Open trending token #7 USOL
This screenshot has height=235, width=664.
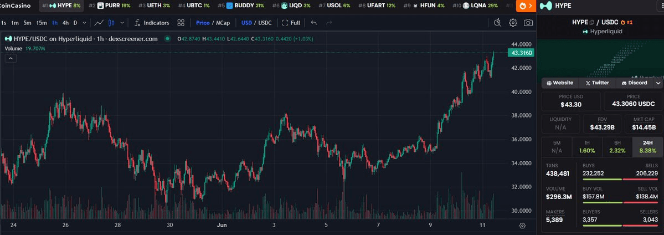click(334, 6)
